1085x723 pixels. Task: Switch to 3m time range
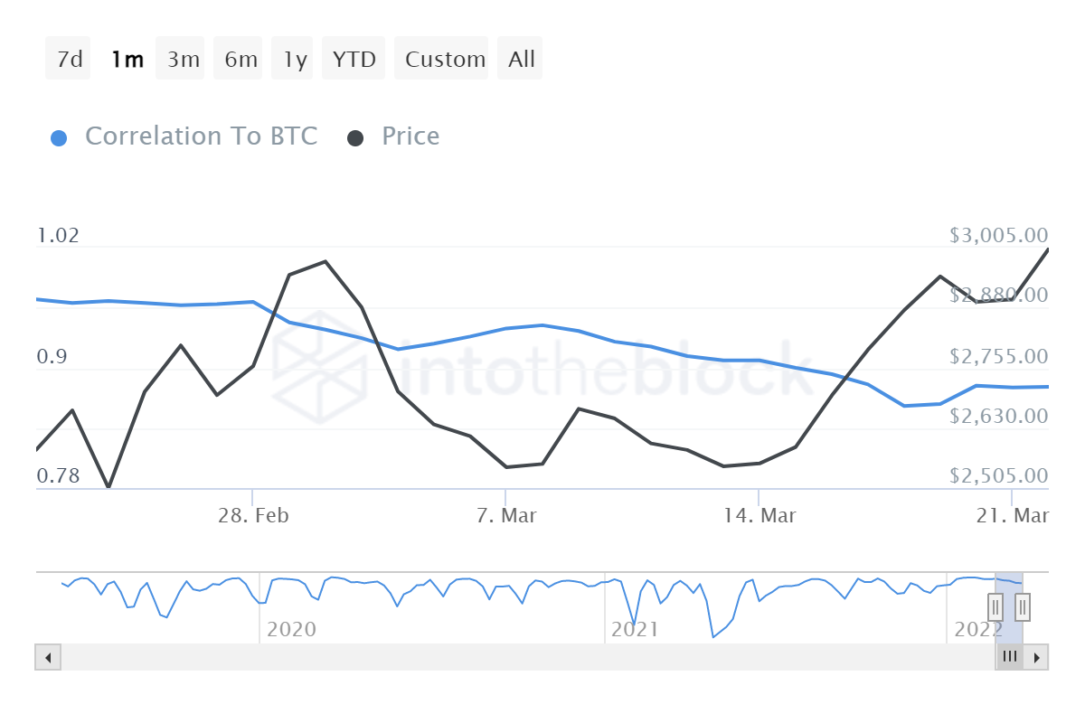pos(184,59)
